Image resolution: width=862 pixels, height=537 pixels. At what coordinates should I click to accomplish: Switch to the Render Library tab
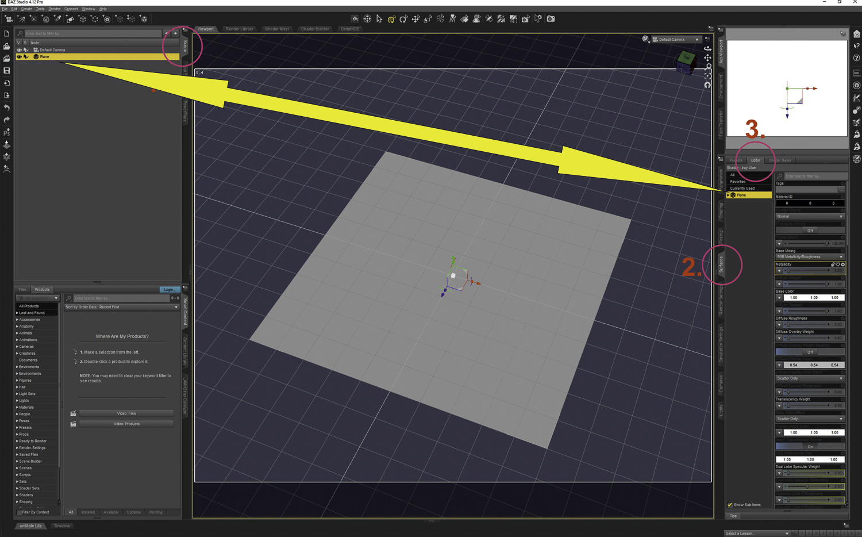239,29
